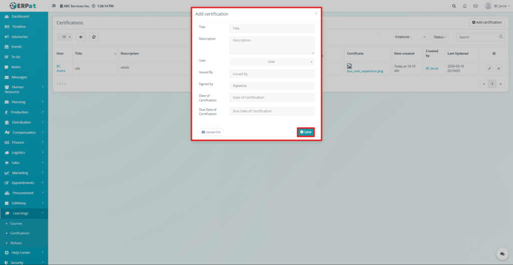513x265 pixels.
Task: Click the Upload File button
Action: (x=211, y=132)
